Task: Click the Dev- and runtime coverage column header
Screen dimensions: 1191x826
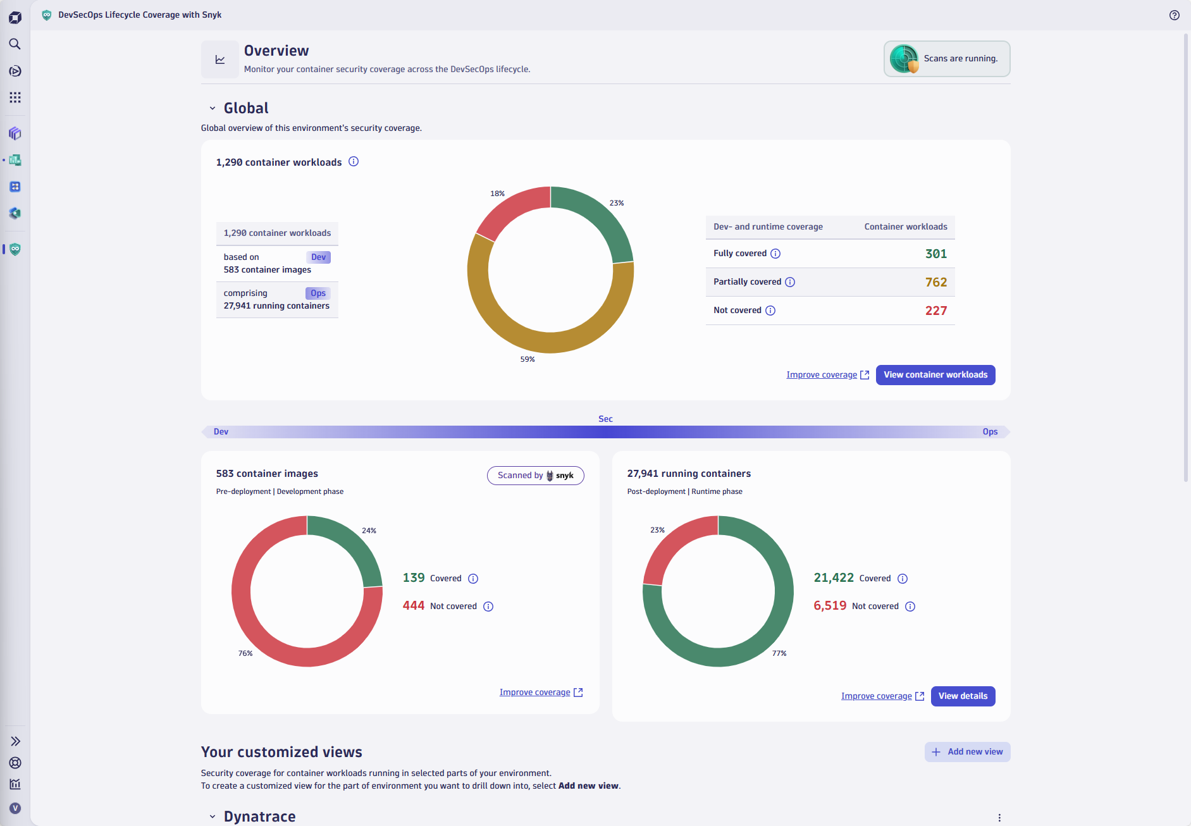Action: click(768, 227)
